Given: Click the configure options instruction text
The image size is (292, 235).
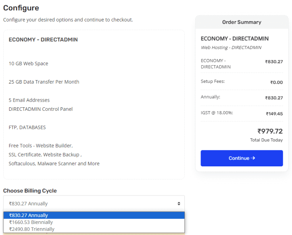Looking at the screenshot, I should [68, 20].
